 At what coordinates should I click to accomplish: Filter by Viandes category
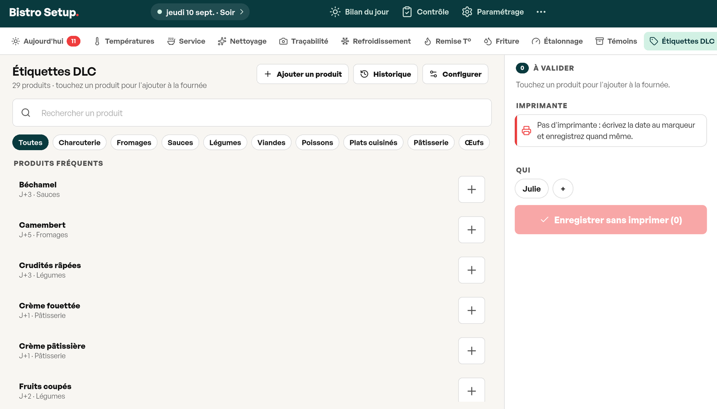[271, 143]
